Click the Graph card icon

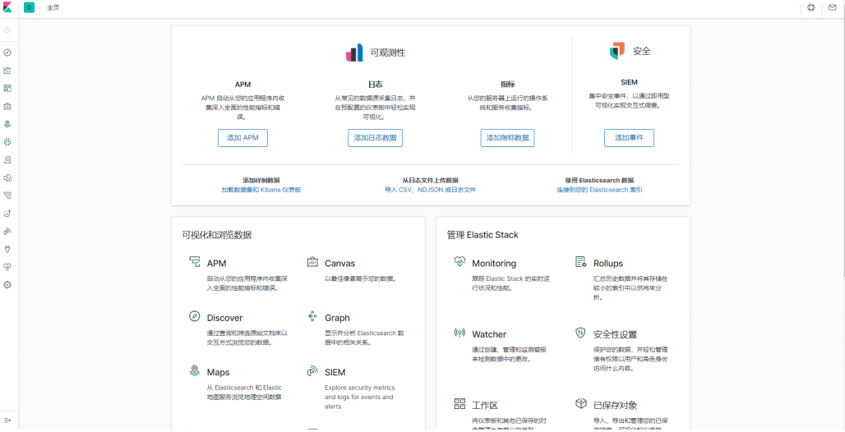pyautogui.click(x=312, y=316)
